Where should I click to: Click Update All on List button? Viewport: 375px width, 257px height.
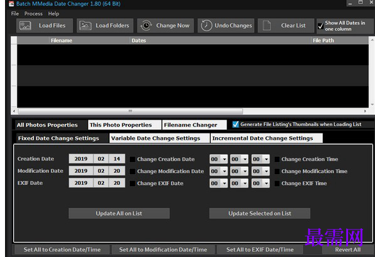tap(119, 213)
